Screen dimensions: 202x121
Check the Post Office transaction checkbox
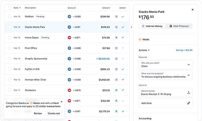10,48
